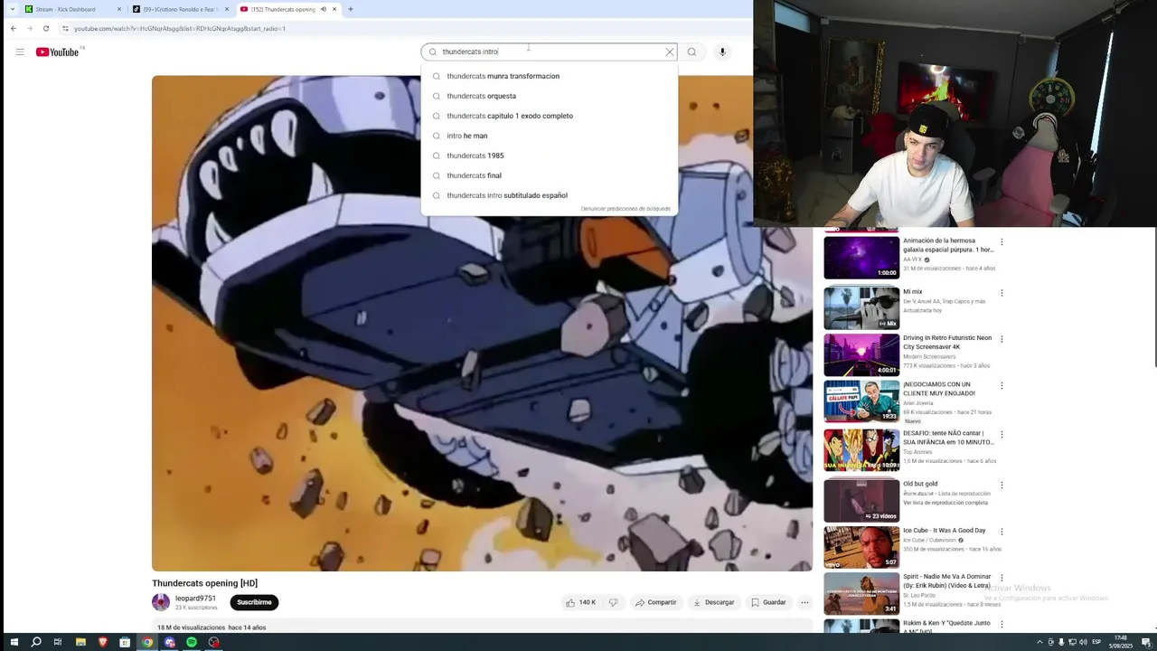
Task: Choose suggestion thundercats munra transformacion
Action: pos(549,76)
